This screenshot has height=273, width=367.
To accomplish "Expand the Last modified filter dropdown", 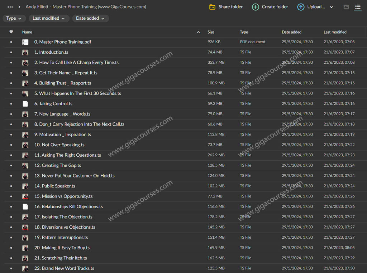I will (x=49, y=18).
